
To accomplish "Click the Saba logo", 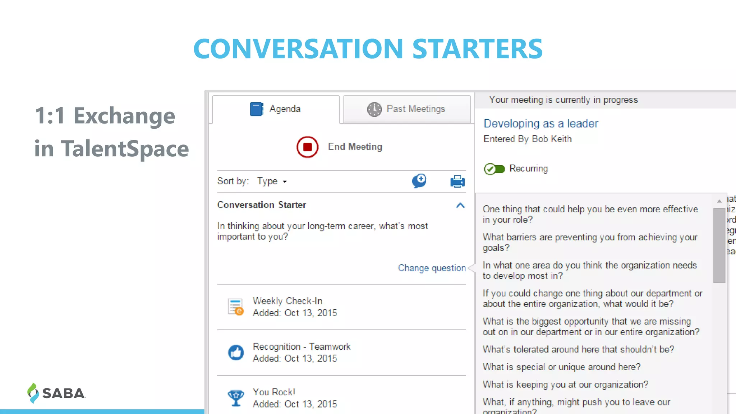I will pyautogui.click(x=56, y=393).
